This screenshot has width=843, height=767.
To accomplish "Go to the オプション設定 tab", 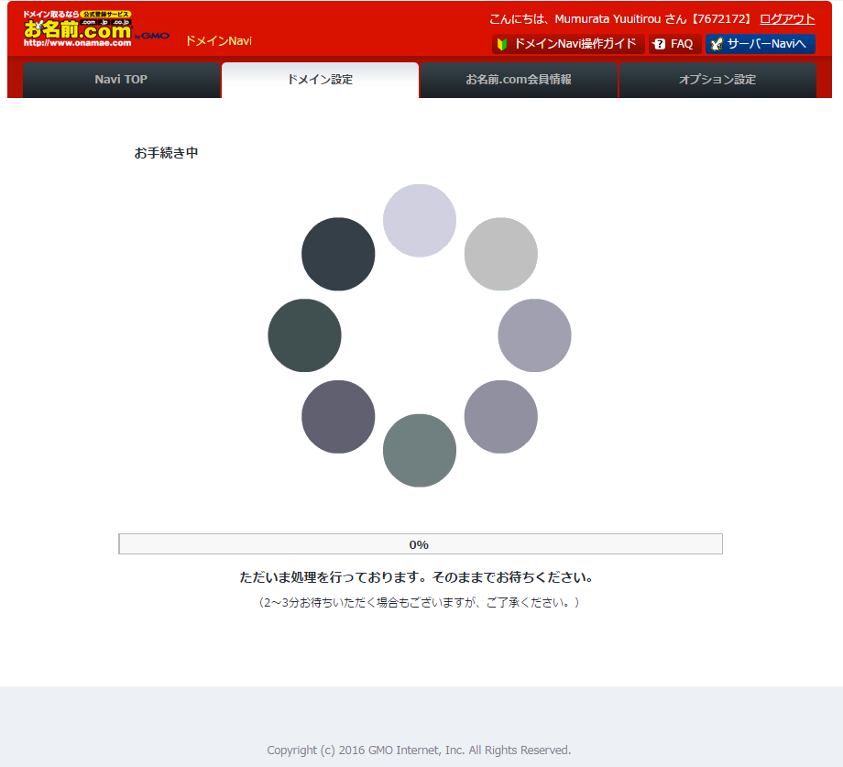I will (x=717, y=80).
